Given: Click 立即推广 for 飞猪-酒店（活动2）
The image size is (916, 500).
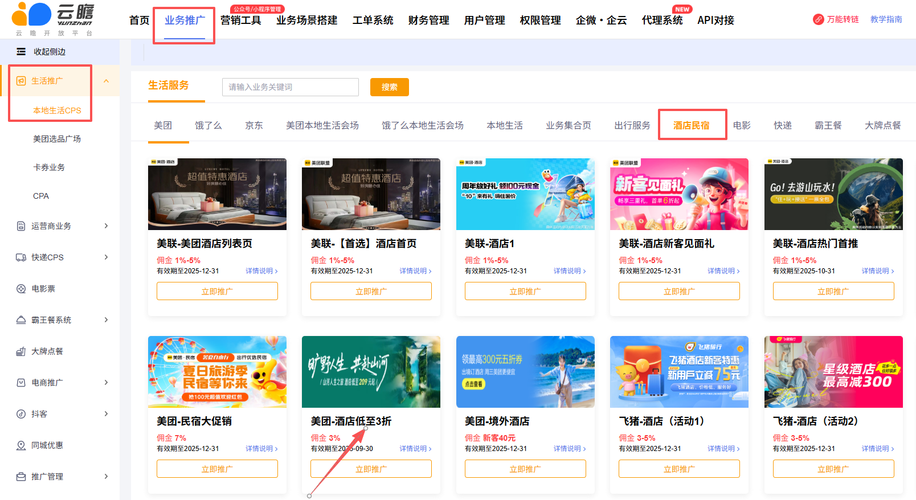Looking at the screenshot, I should tap(833, 469).
